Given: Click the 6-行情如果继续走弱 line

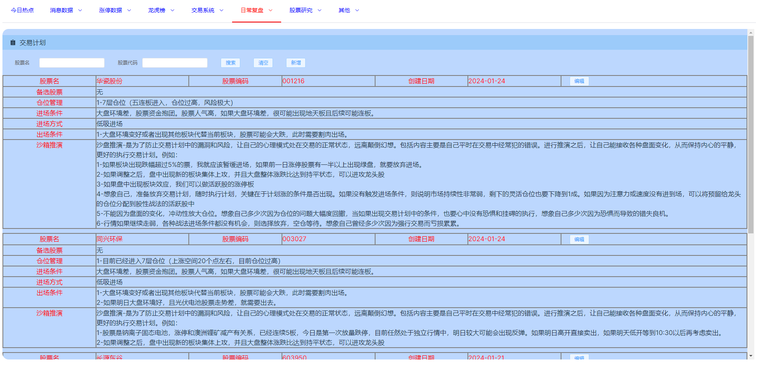Looking at the screenshot, I should (x=279, y=224).
